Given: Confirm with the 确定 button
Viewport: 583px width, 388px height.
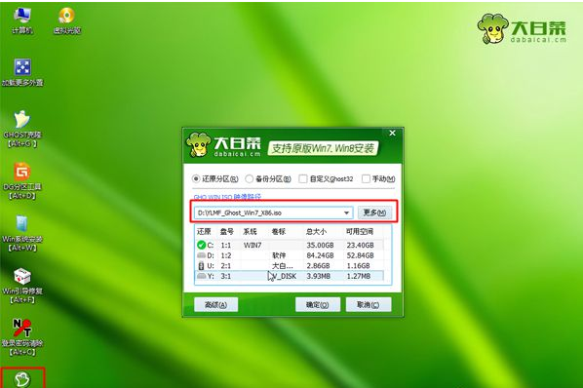Looking at the screenshot, I should [318, 305].
